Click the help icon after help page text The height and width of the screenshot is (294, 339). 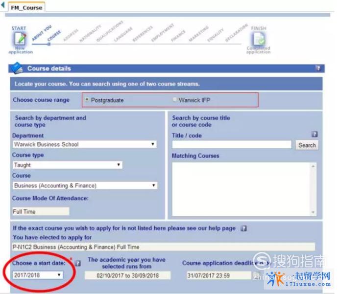pyautogui.click(x=243, y=228)
